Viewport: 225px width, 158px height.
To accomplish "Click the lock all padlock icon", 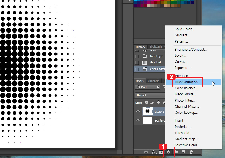I will pyautogui.click(x=164, y=103).
